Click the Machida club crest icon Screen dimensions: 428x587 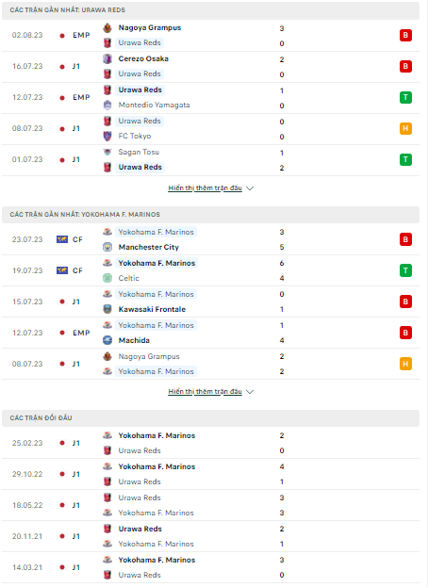point(107,340)
